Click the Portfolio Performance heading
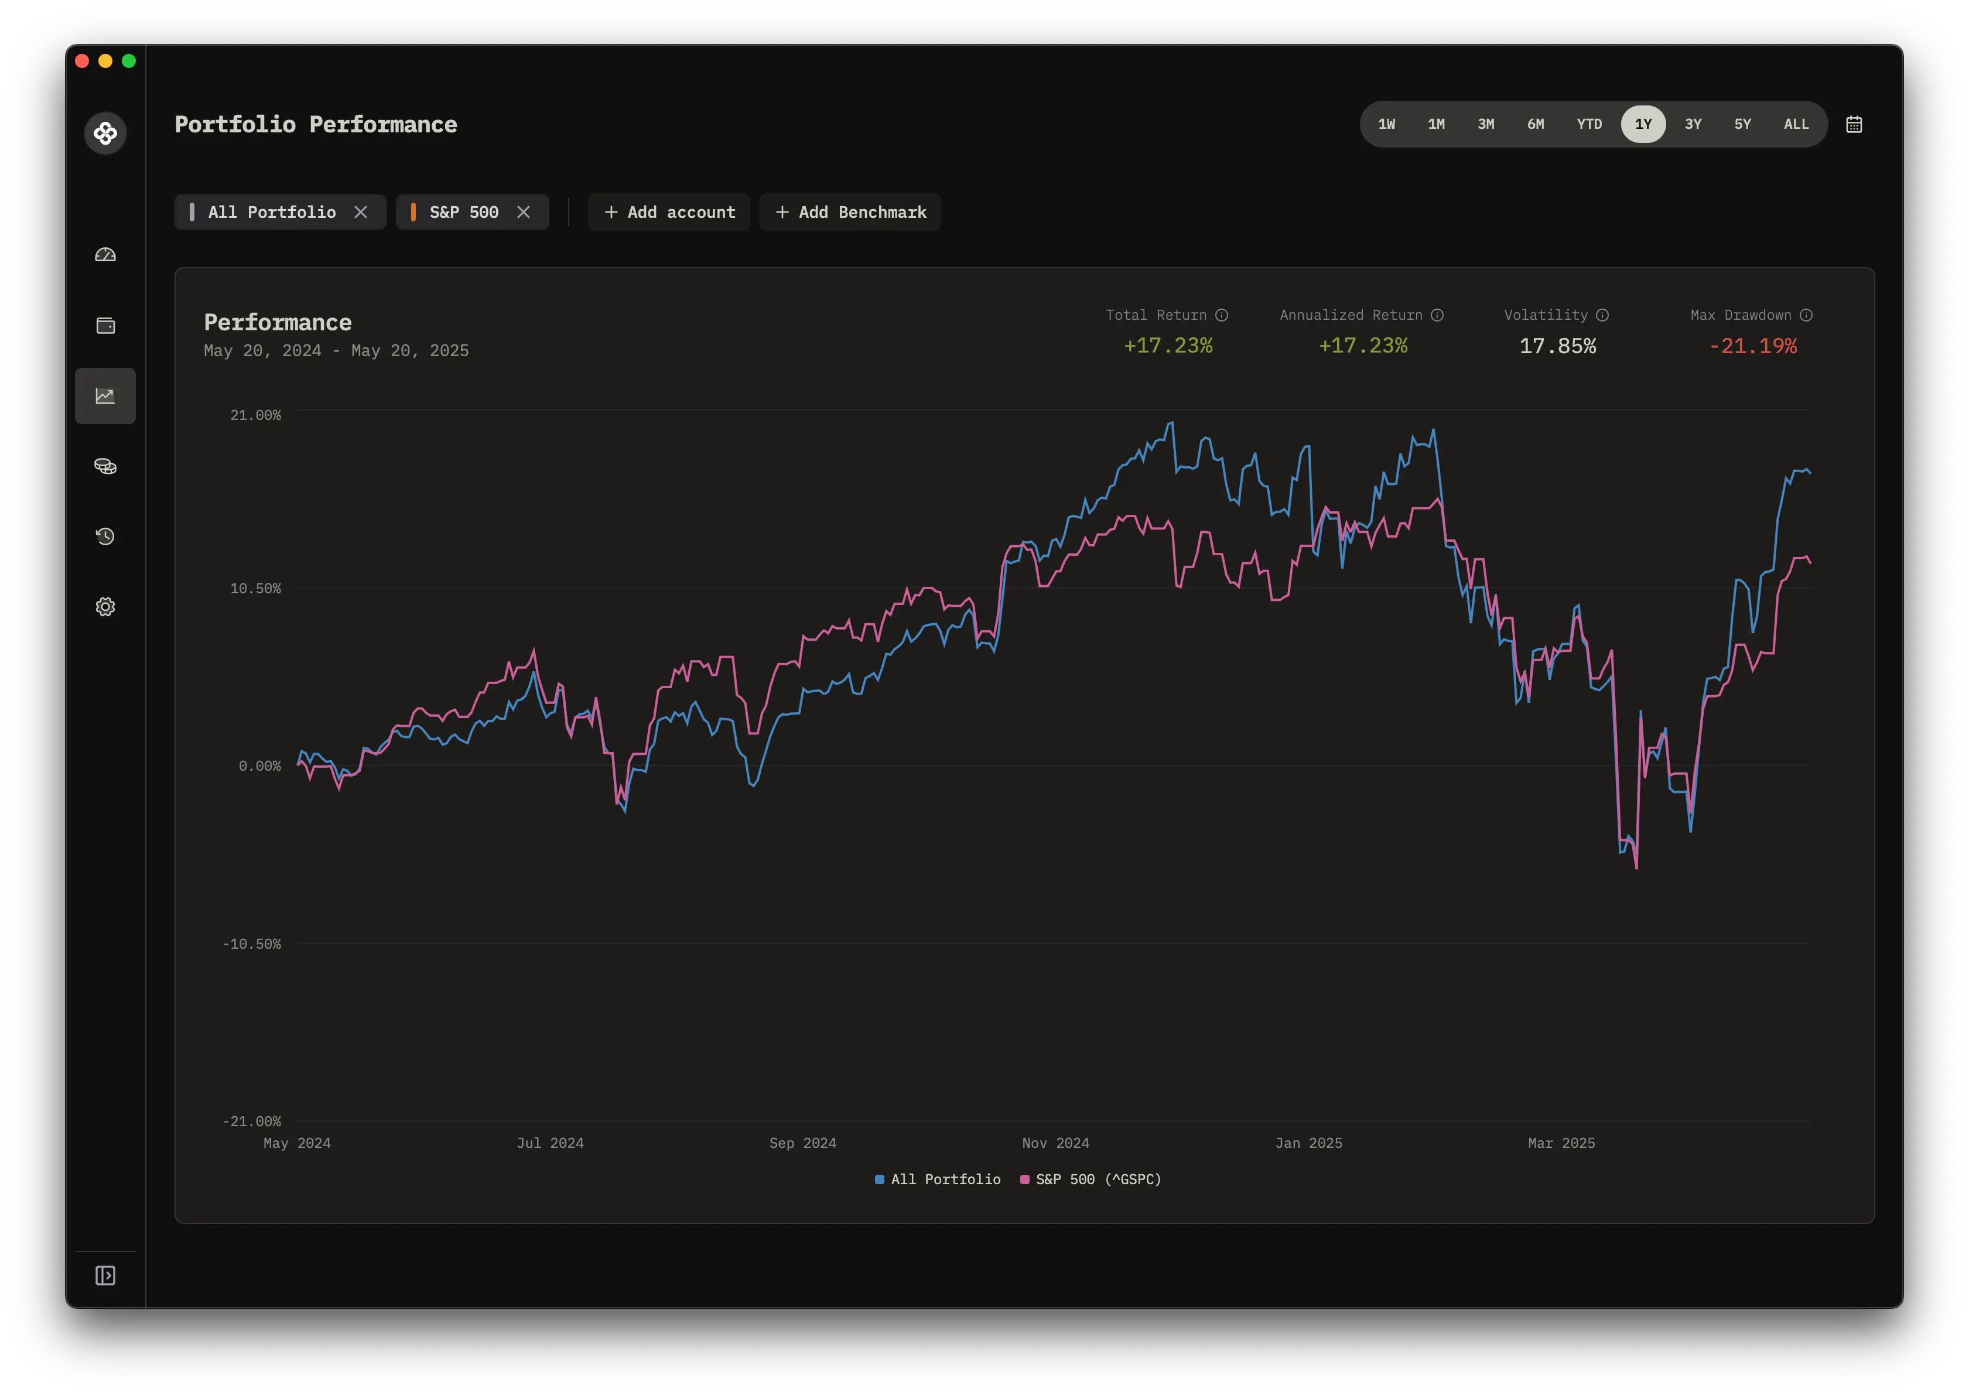The height and width of the screenshot is (1395, 1969). click(316, 125)
